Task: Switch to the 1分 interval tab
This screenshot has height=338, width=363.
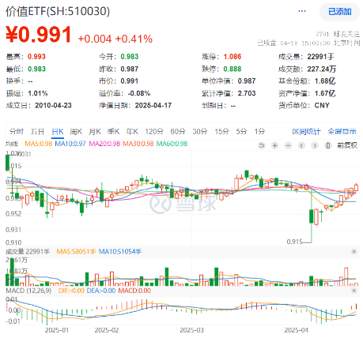Action: (259, 131)
